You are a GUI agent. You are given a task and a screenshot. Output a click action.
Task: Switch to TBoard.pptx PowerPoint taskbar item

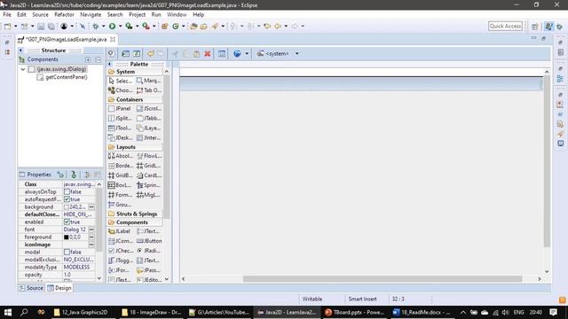[x=355, y=312]
